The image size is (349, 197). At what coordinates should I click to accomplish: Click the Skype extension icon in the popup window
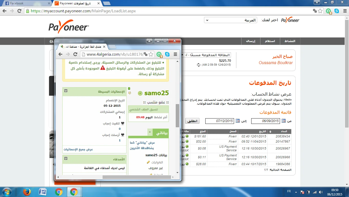click(x=167, y=54)
